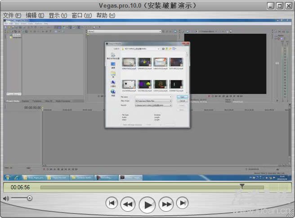This screenshot has height=218, width=295.
Task: Click the fast-forward button in player controls
Action: coord(166,204)
